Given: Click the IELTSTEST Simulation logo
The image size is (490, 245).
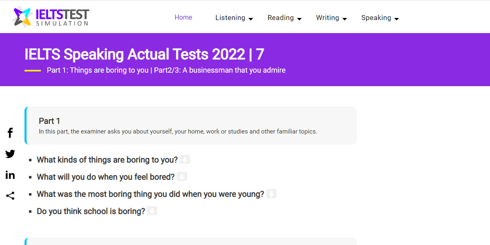Looking at the screenshot, I should tap(50, 16).
